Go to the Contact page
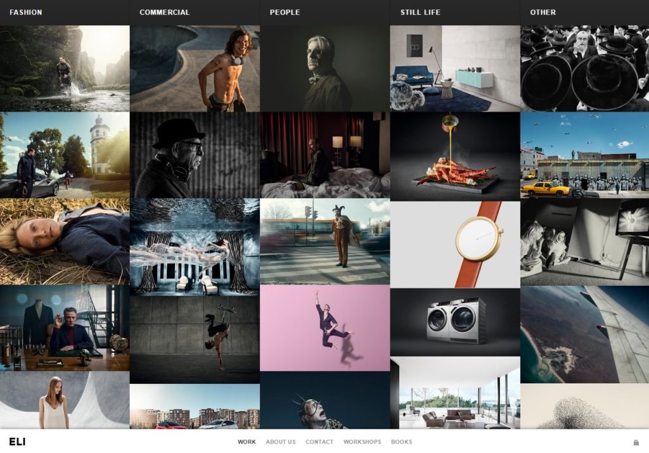 tap(319, 442)
